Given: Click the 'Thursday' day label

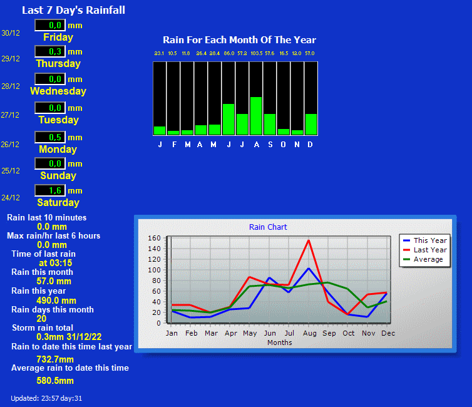Looking at the screenshot, I should click(x=58, y=64).
